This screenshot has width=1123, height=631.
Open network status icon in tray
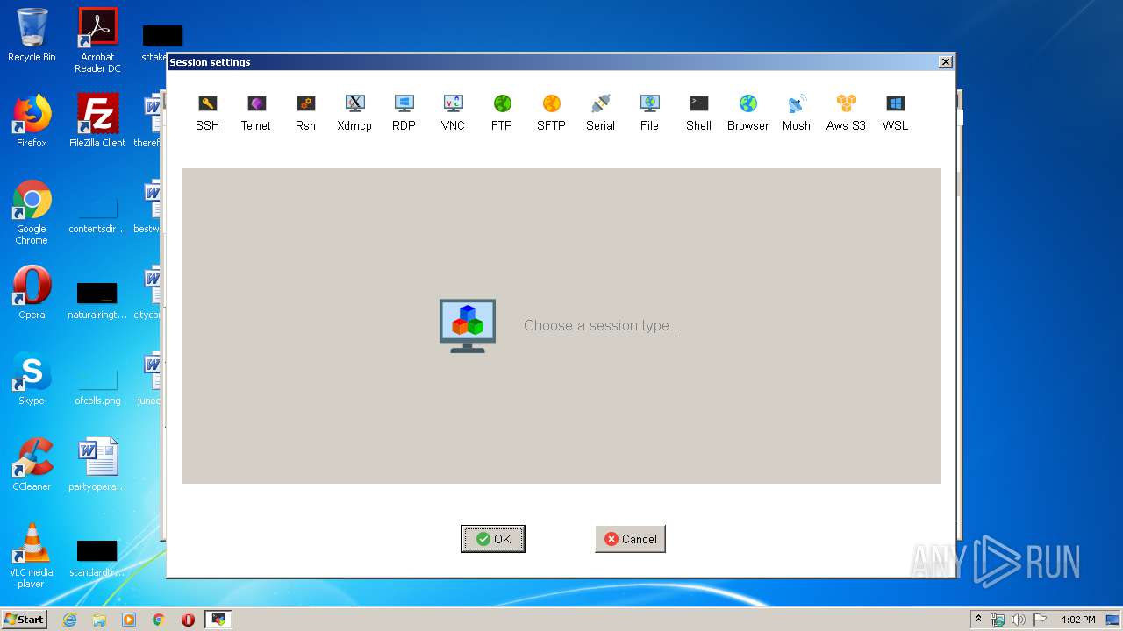pyautogui.click(x=998, y=620)
